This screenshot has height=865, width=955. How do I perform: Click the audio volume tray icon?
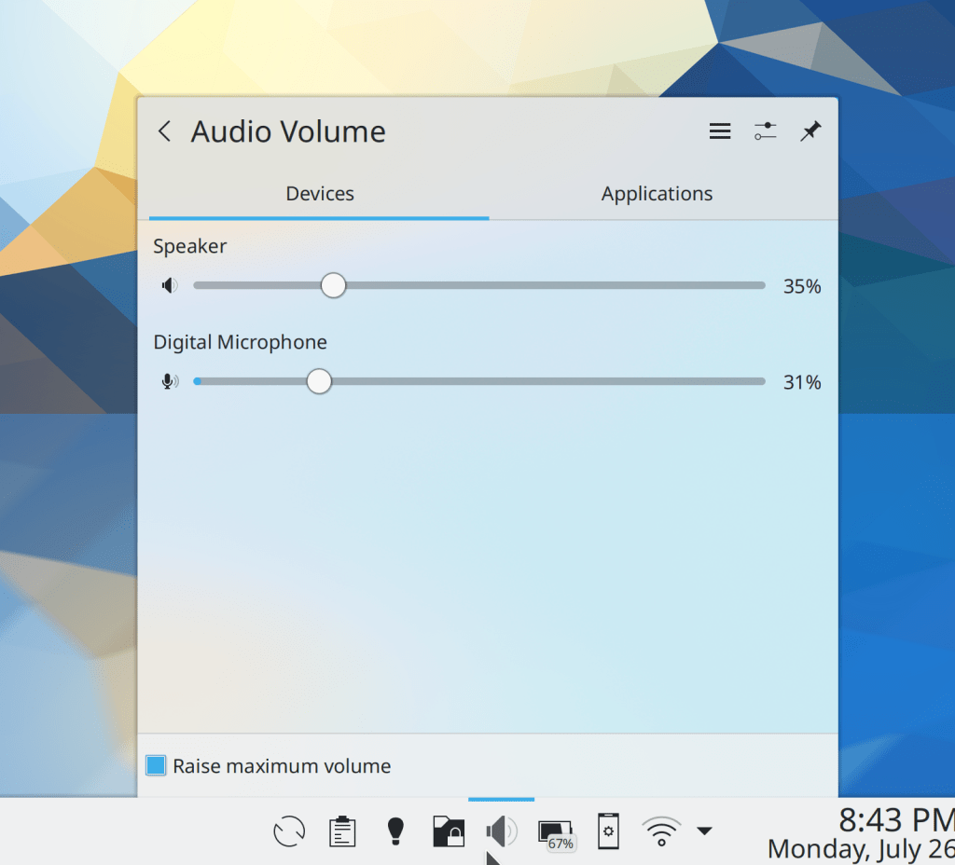click(501, 831)
